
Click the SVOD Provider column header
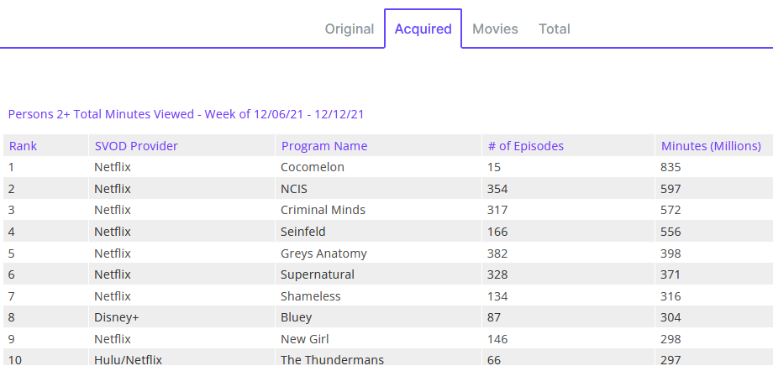click(x=136, y=146)
